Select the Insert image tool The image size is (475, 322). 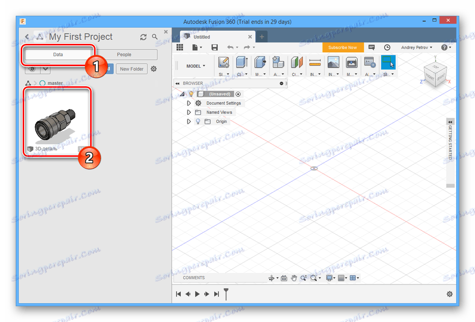[333, 63]
